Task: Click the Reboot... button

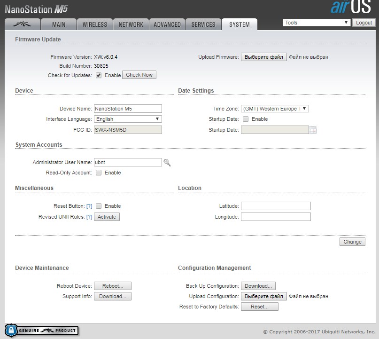Action: click(x=113, y=286)
